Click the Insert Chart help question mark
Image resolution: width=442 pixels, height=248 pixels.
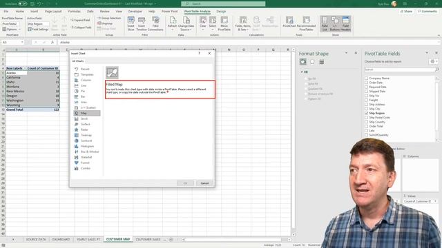point(200,53)
